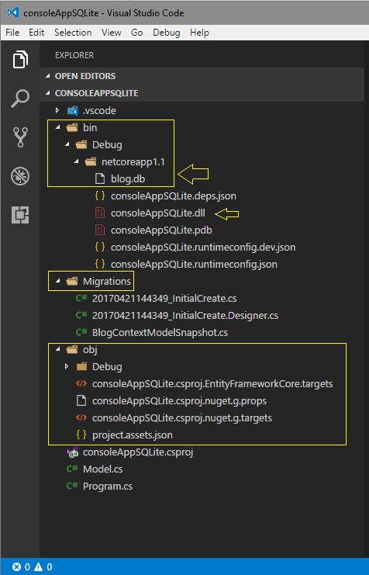Click the blog.db file icon
The image size is (369, 575).
click(100, 178)
